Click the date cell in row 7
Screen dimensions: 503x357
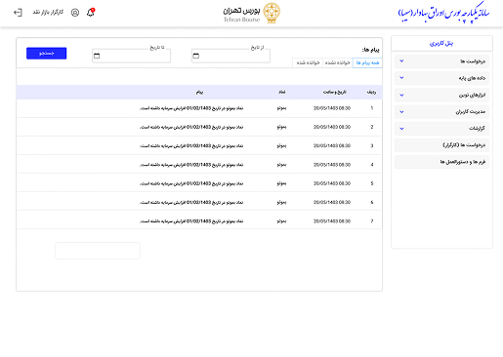[332, 221]
